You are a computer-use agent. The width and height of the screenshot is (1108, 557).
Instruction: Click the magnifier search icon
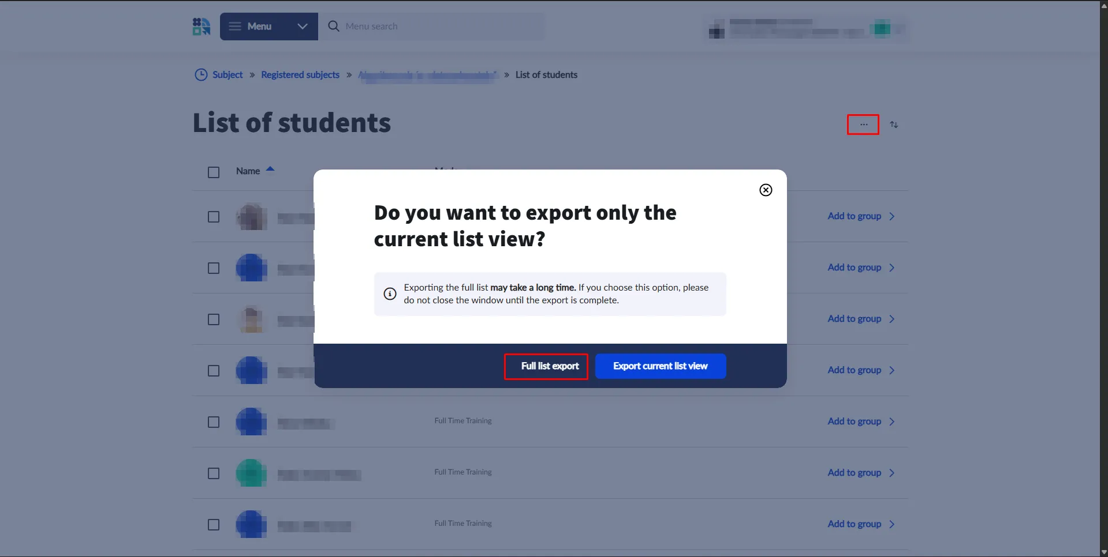(x=333, y=27)
